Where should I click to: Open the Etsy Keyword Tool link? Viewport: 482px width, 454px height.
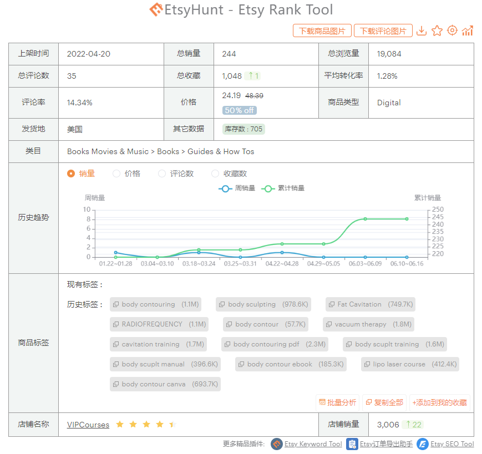[x=313, y=444]
